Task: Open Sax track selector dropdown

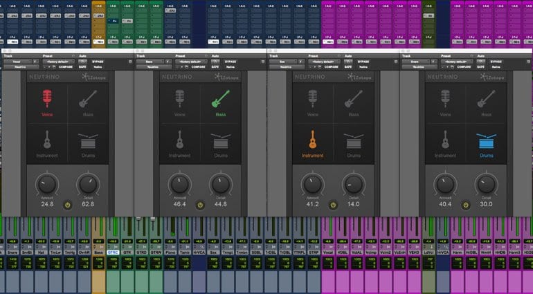Action: click(x=284, y=62)
